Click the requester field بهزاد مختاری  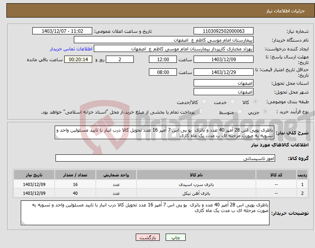click(x=174, y=49)
